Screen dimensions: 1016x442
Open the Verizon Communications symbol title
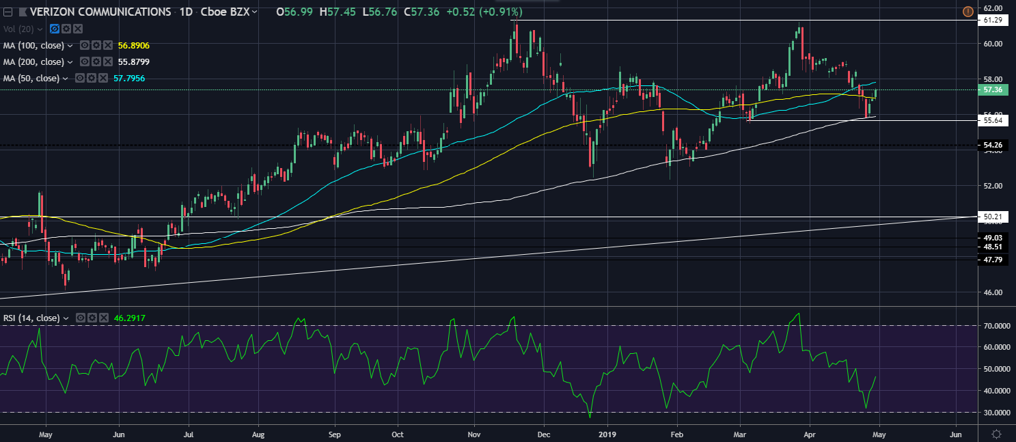[100, 12]
